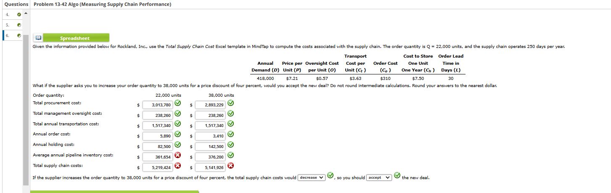Edit transportation cost field for 22,000 units
611x193 pixels.
point(158,126)
